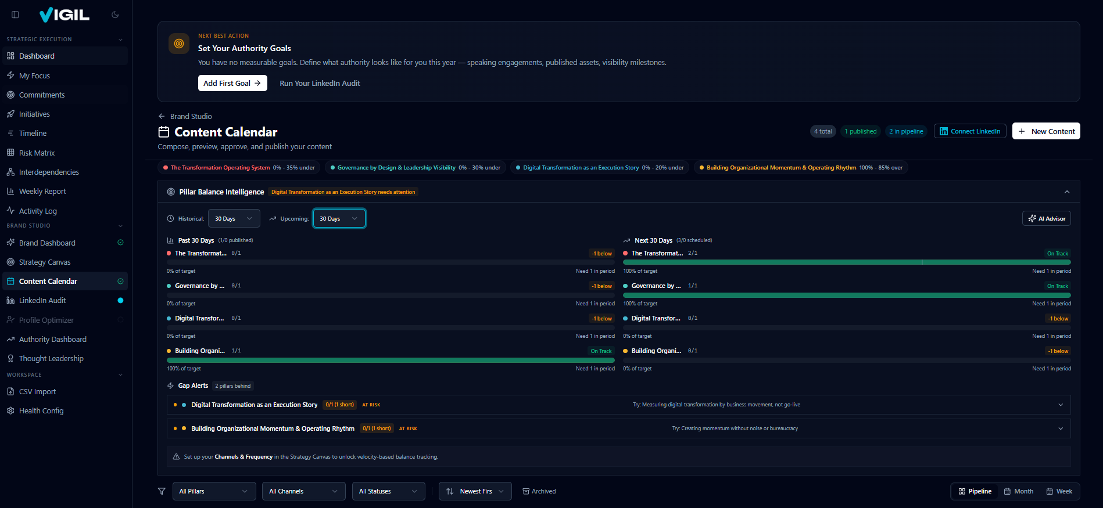Toggle dark mode moon icon
The width and height of the screenshot is (1103, 508).
pos(115,15)
